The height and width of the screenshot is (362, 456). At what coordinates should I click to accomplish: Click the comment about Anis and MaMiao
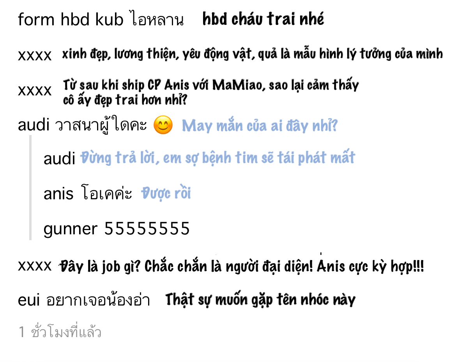(x=211, y=92)
